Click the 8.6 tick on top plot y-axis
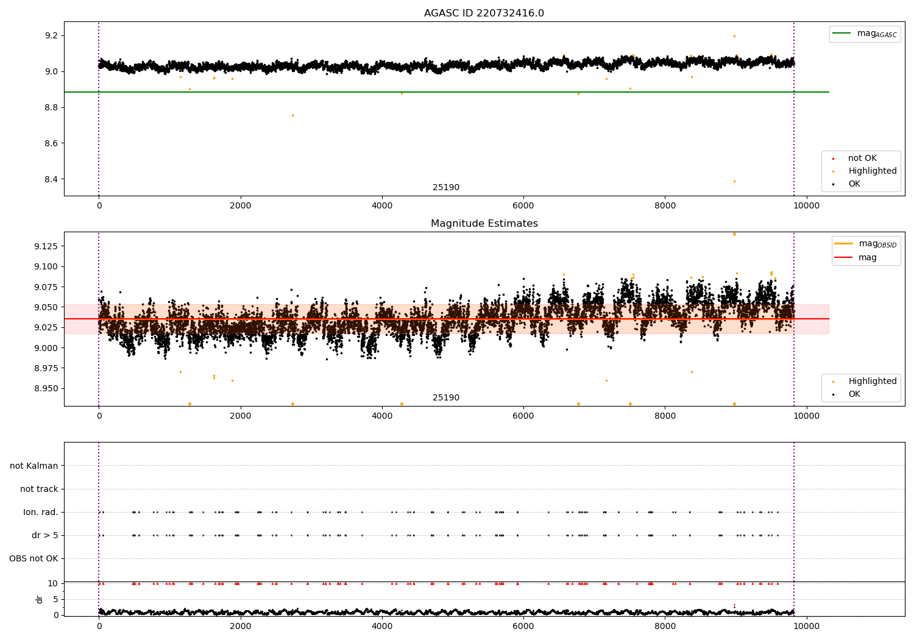 (51, 144)
